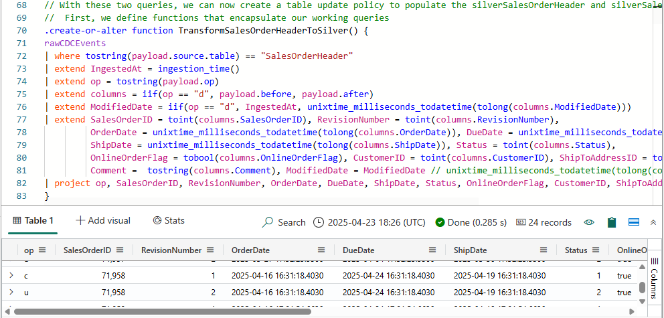Toggle the eye icon to hide empty columns
The width and height of the screenshot is (664, 318).
coord(589,222)
